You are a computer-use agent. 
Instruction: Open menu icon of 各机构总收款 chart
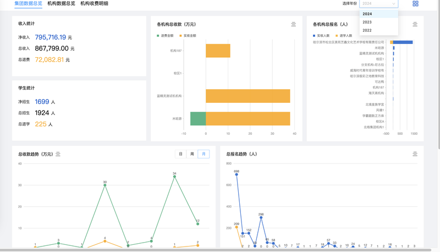coord(294,24)
